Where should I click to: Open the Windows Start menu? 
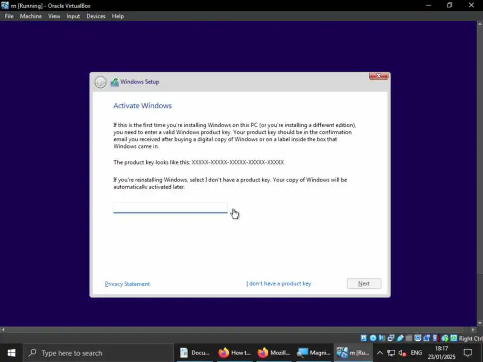click(x=11, y=353)
